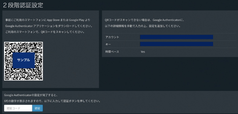Click the 手動で入力 instruction line
Image resolution: width=238 pixels, height=114 pixels.
pyautogui.click(x=143, y=26)
